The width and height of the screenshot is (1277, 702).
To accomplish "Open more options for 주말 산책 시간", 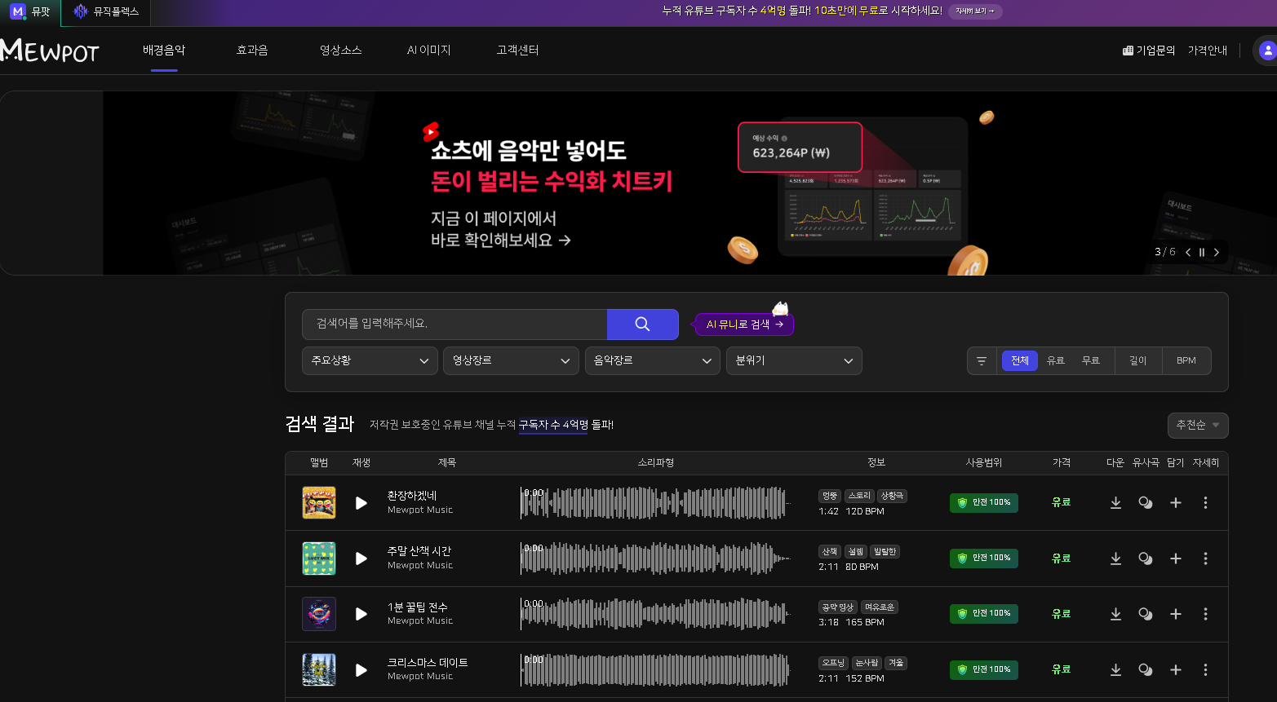I will tap(1205, 559).
